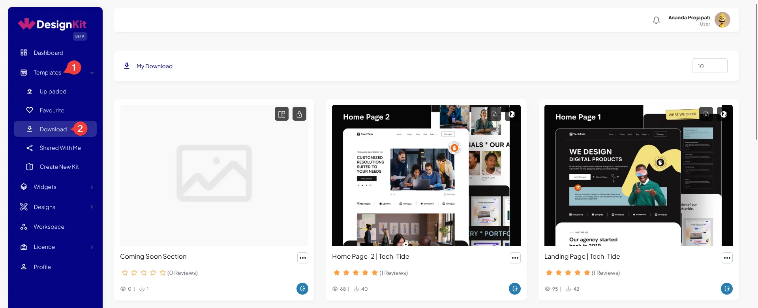The width and height of the screenshot is (758, 308).
Task: Open the Favourite templates page
Action: [x=55, y=110]
